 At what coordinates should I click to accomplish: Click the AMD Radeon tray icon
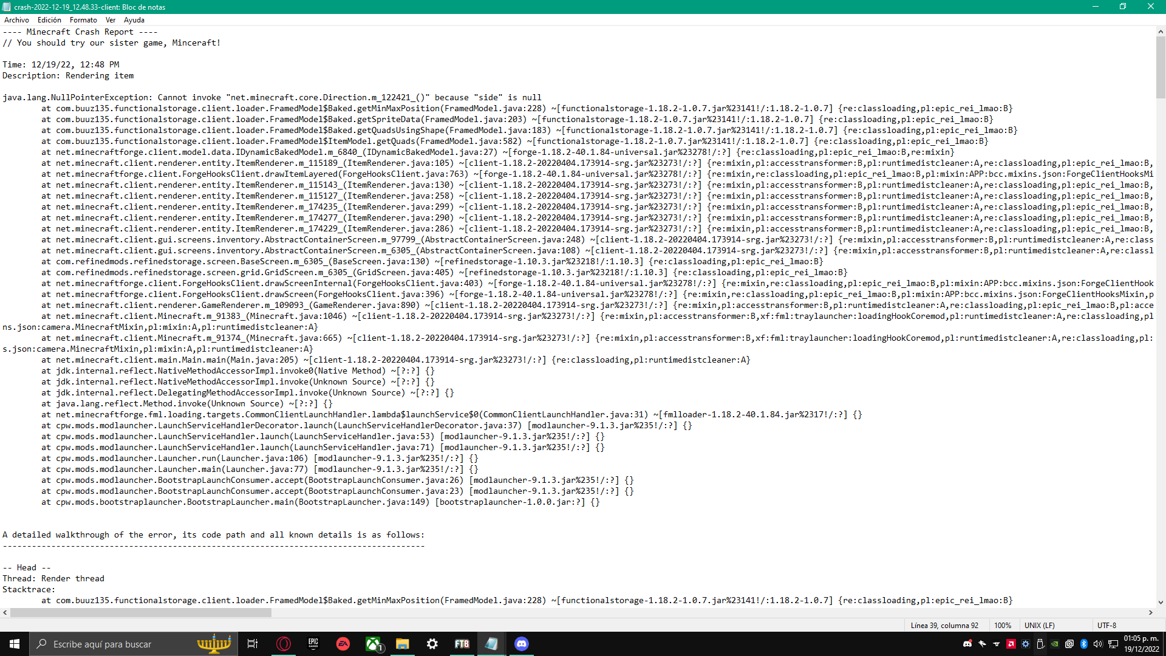click(x=1011, y=644)
